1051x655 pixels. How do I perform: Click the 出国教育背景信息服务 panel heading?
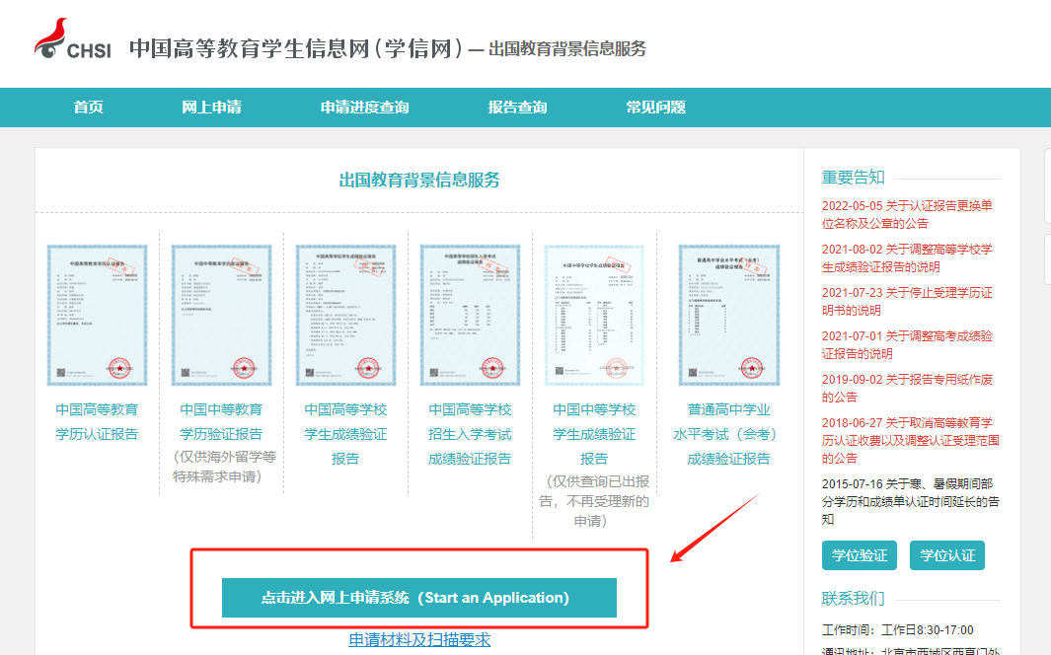(419, 180)
